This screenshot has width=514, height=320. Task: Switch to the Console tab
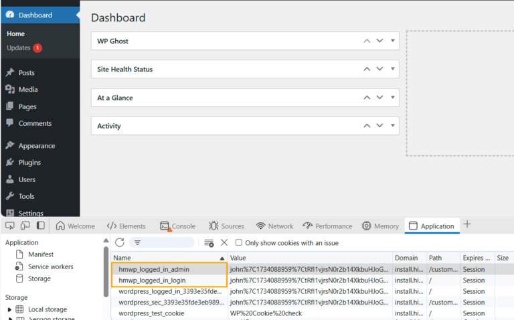(x=178, y=226)
